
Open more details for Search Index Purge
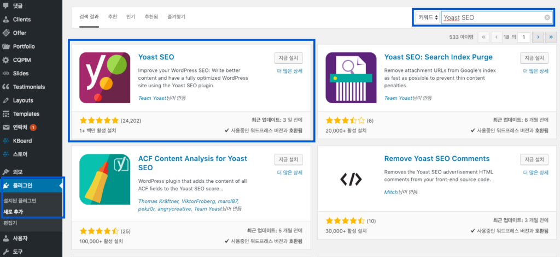[x=536, y=71]
